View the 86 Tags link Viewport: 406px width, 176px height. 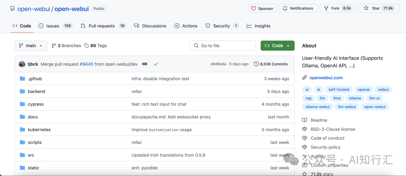(x=95, y=46)
